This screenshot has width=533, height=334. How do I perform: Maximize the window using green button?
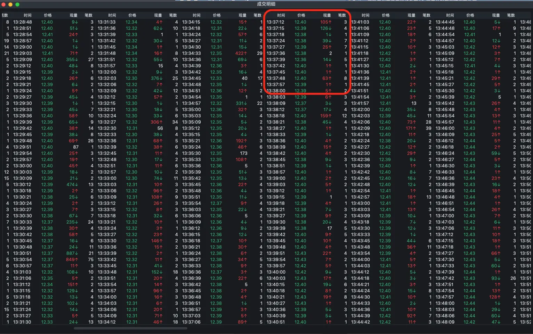tap(17, 5)
